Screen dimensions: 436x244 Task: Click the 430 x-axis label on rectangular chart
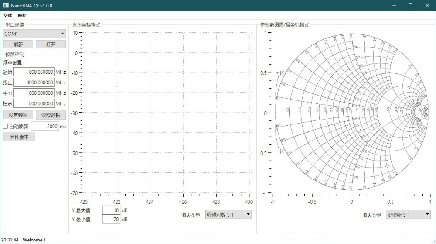(x=249, y=202)
